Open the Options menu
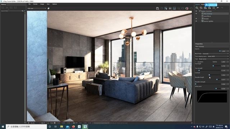 (x=55, y=4)
